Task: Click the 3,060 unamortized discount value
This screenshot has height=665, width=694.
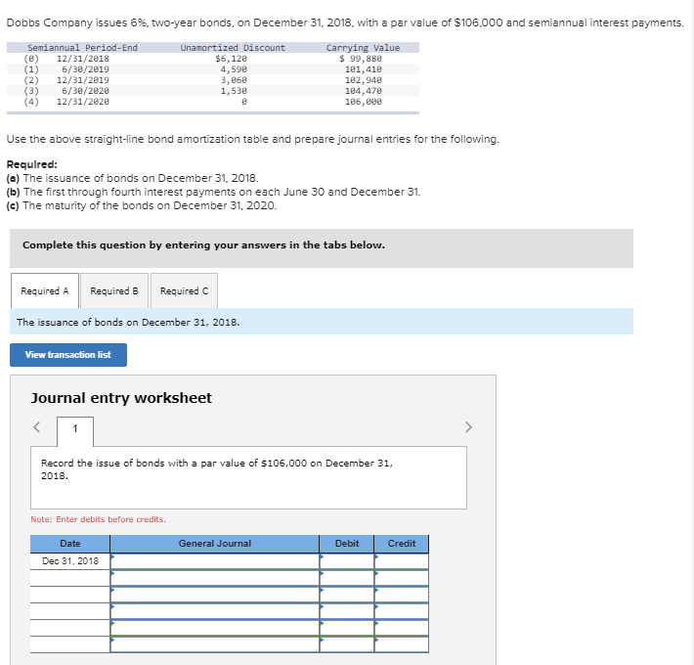Action: (234, 80)
